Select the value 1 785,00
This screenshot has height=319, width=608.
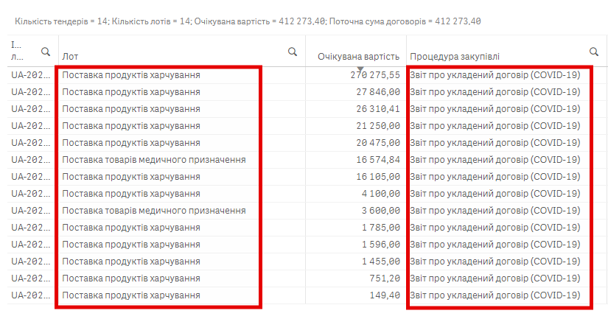[381, 228]
